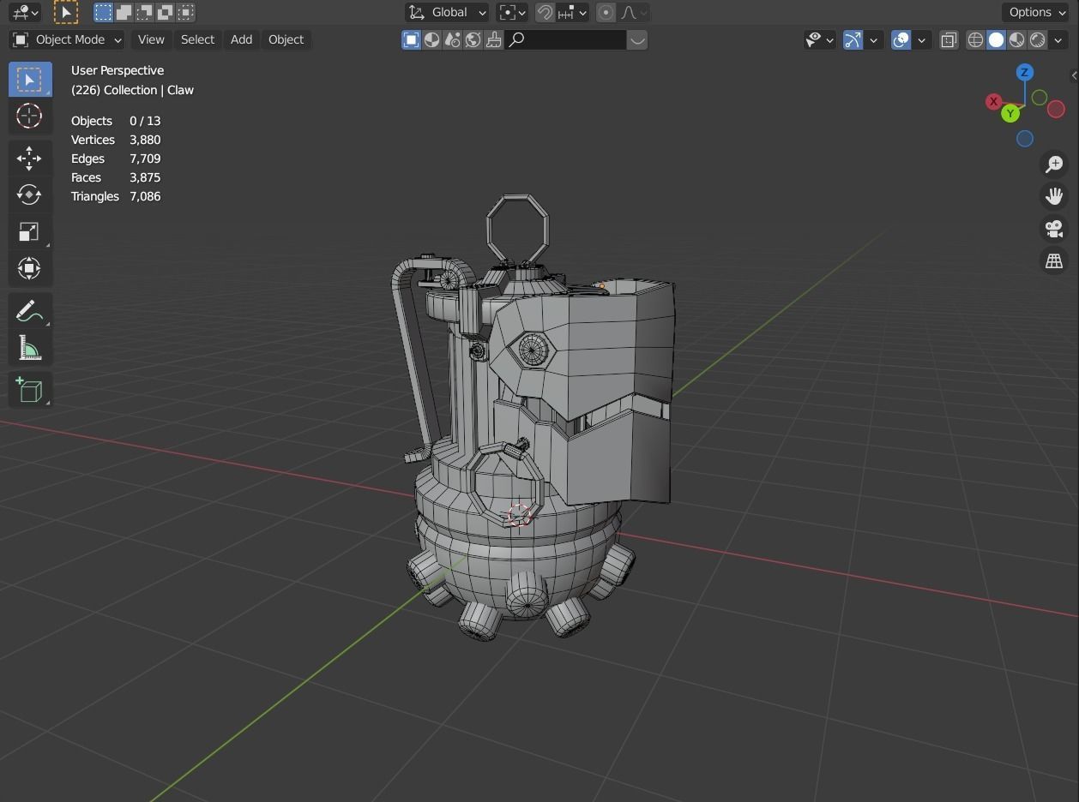Image resolution: width=1079 pixels, height=802 pixels.
Task: Open the proportional falloff dropdown
Action: pos(634,12)
